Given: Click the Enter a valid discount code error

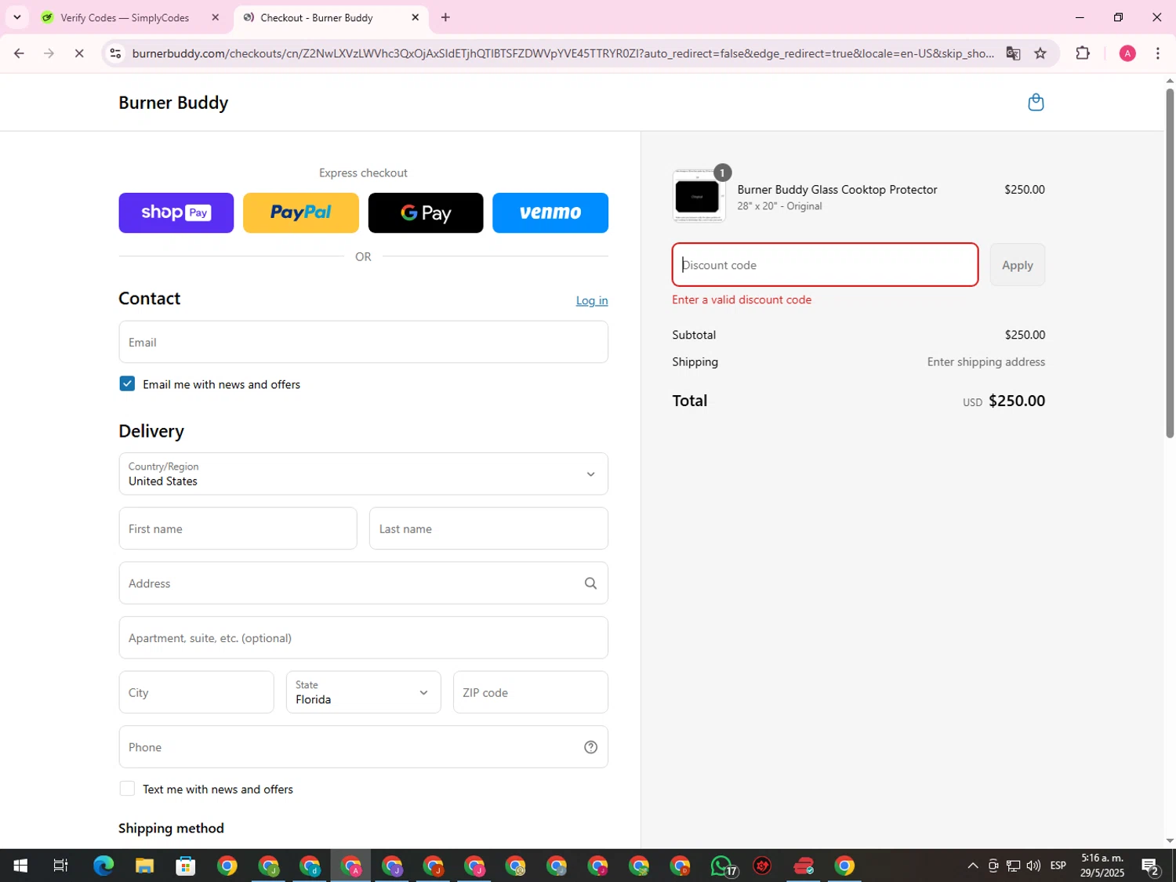Looking at the screenshot, I should point(742,299).
